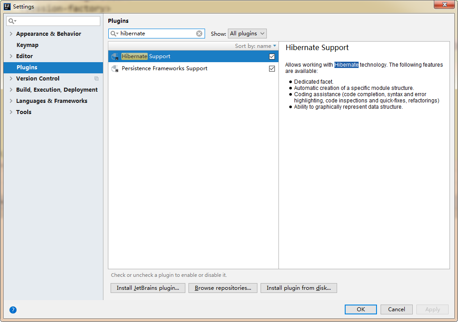Screen dimensions: 458x322
Task: Open the Editor settings category
Action: click(x=25, y=56)
